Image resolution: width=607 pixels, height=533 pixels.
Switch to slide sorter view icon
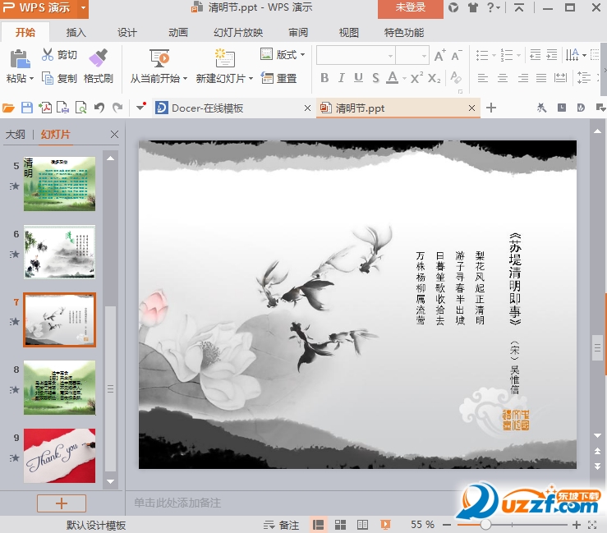click(340, 525)
